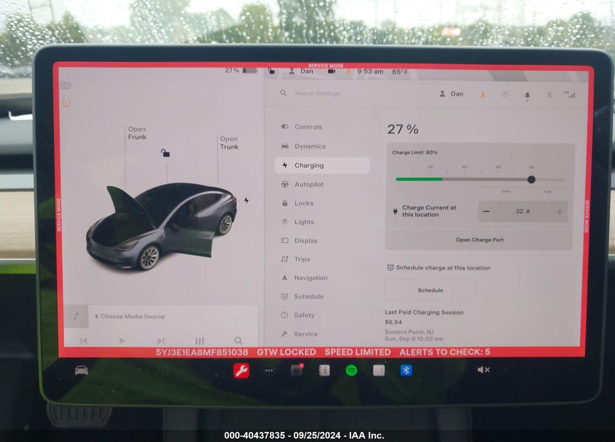This screenshot has height=442, width=615.
Task: Open media equalizer settings icon
Action: [x=200, y=341]
